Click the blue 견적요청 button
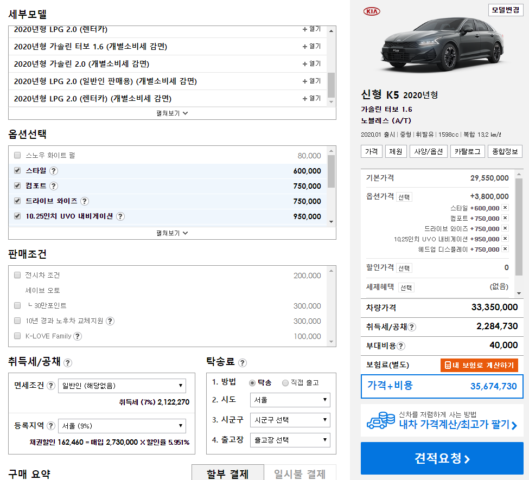This screenshot has width=529, height=480. click(x=442, y=458)
